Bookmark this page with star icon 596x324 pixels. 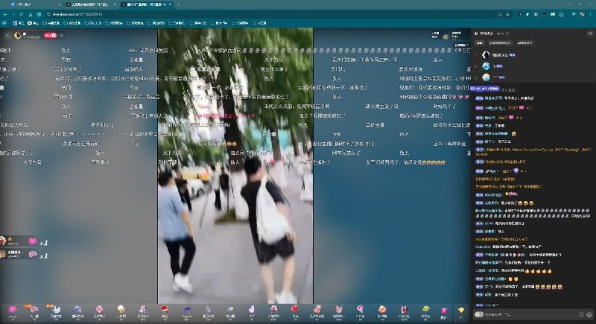(x=507, y=14)
